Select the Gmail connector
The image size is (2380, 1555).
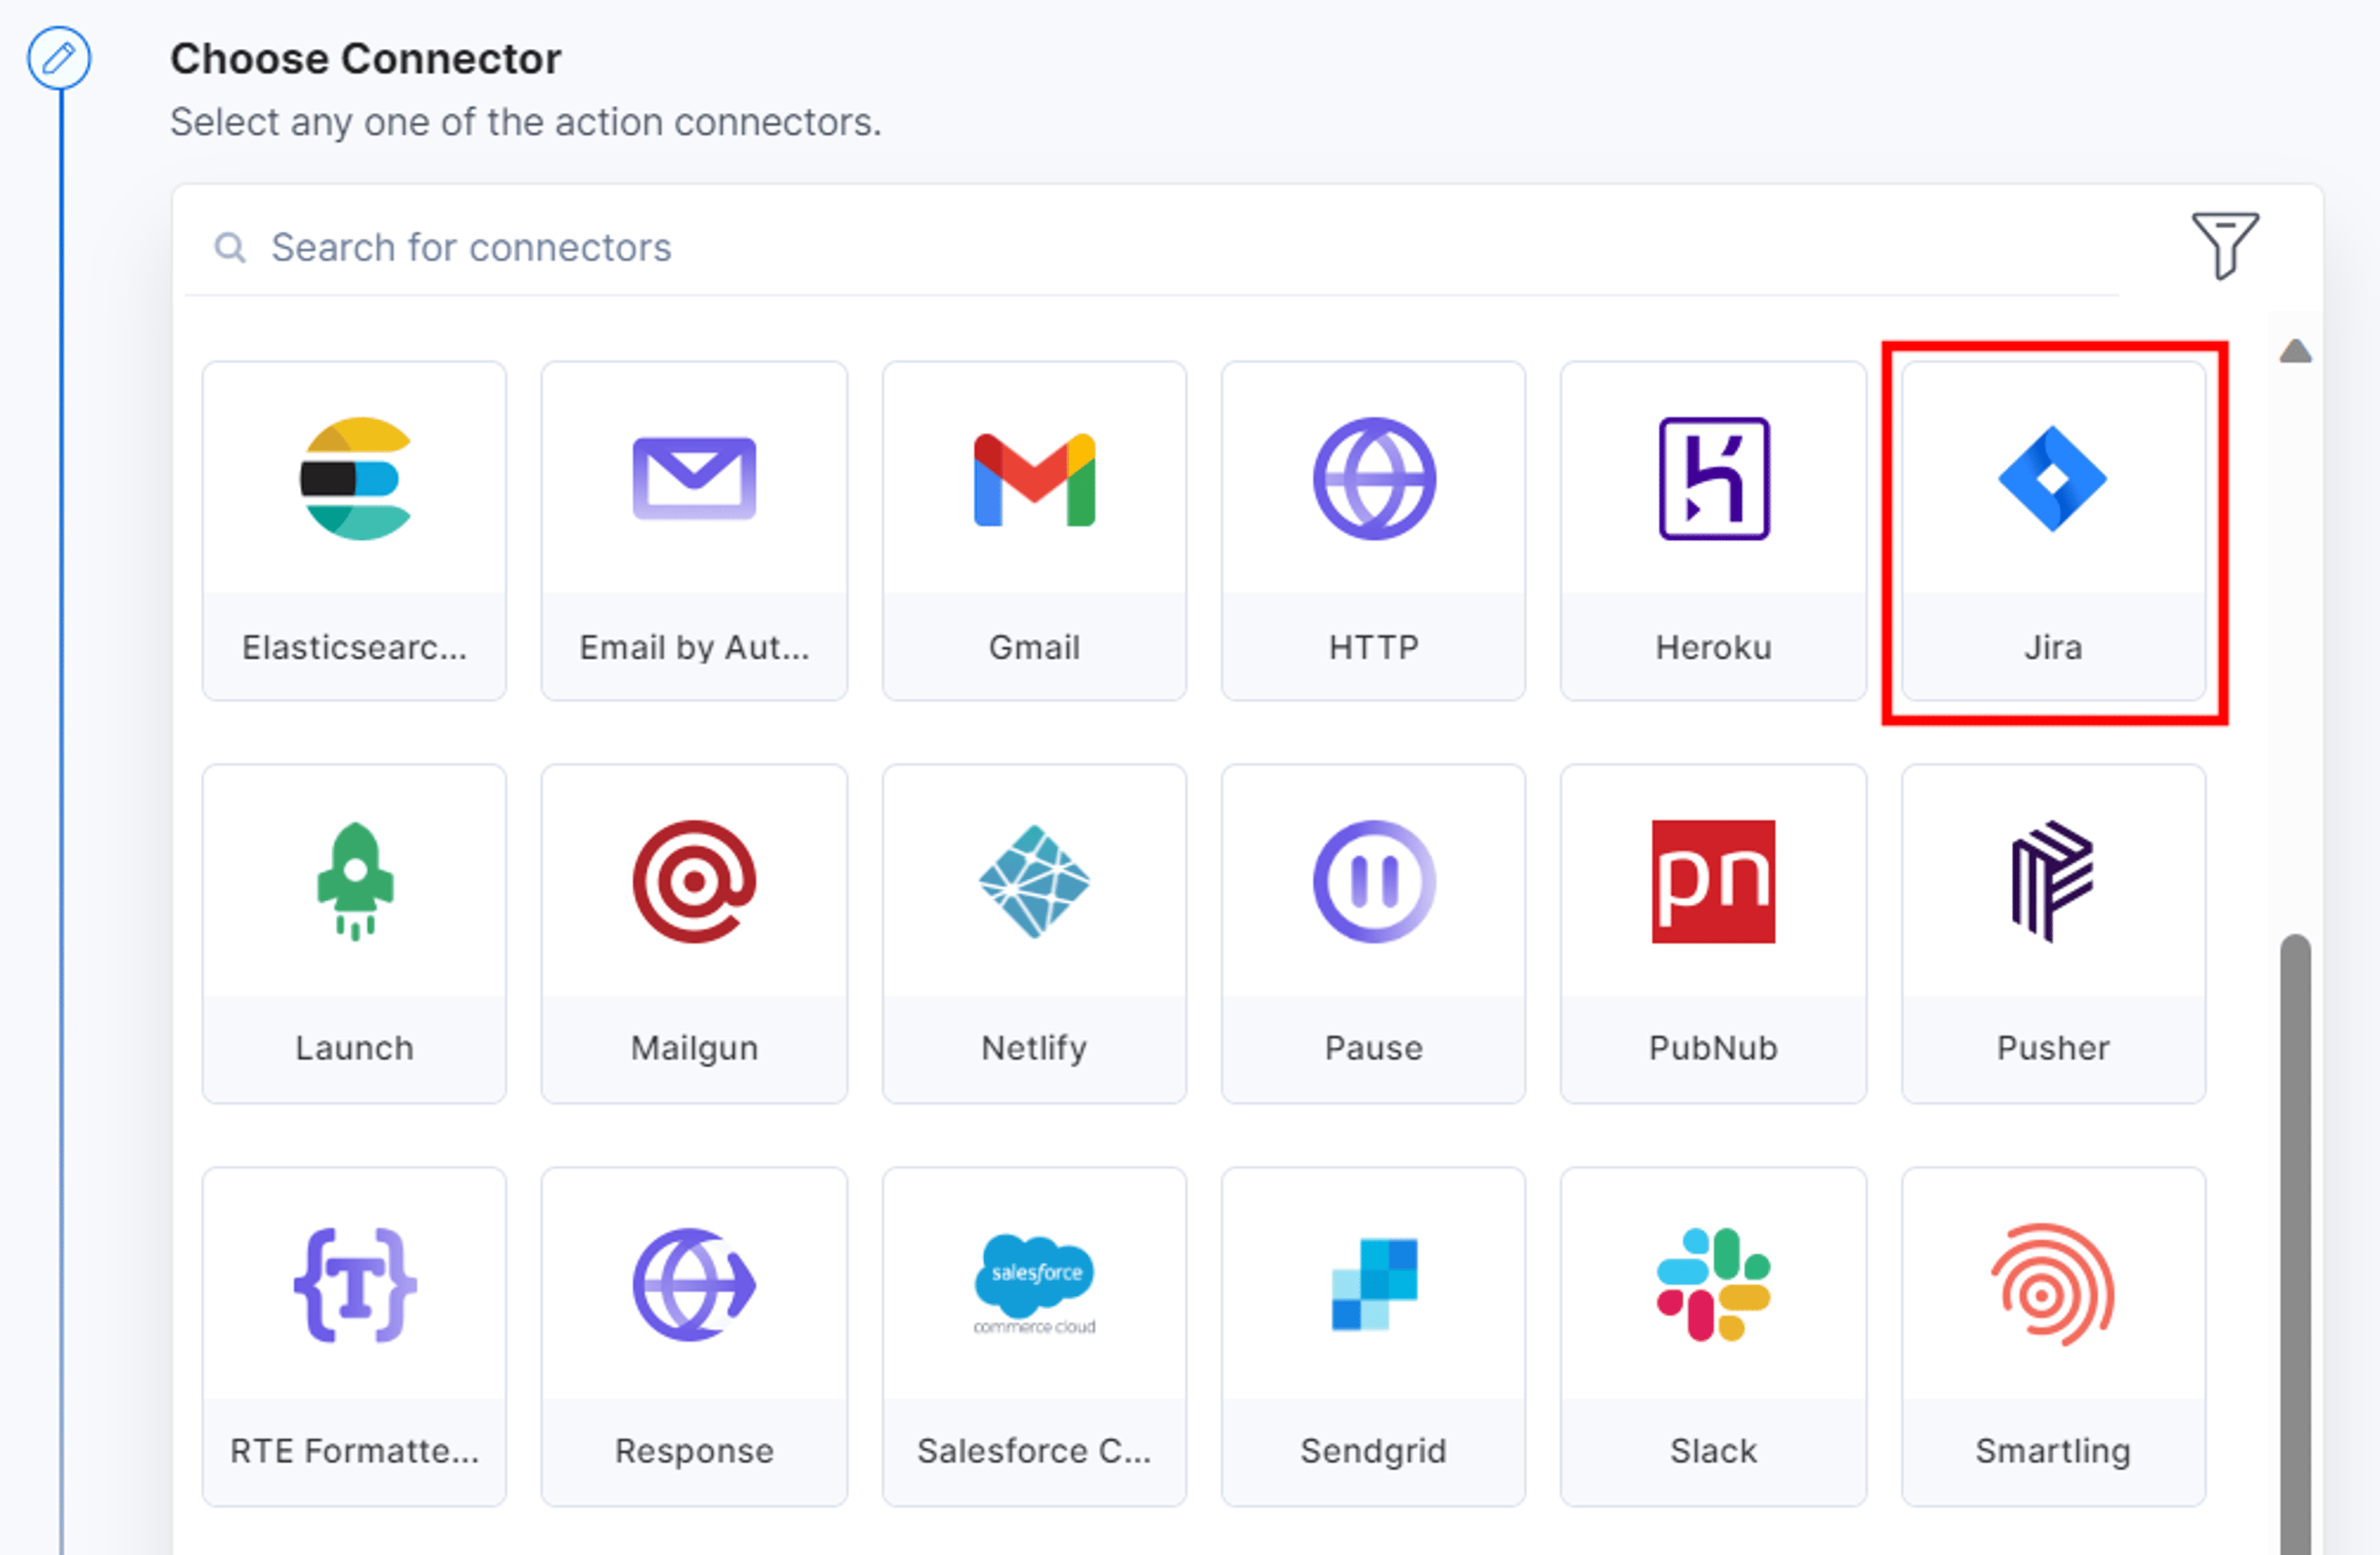coord(1034,531)
